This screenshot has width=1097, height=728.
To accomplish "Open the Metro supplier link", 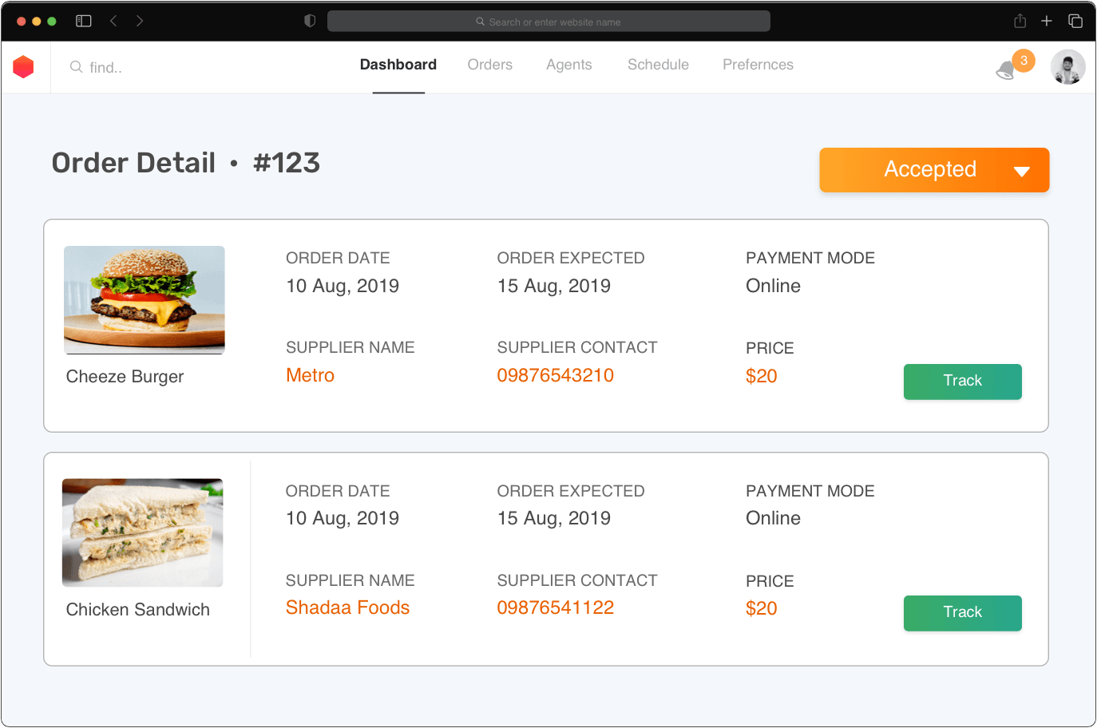I will coord(310,375).
